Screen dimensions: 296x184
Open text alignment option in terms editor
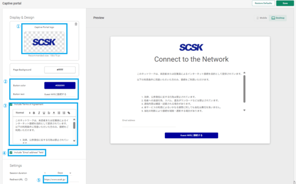point(49,113)
